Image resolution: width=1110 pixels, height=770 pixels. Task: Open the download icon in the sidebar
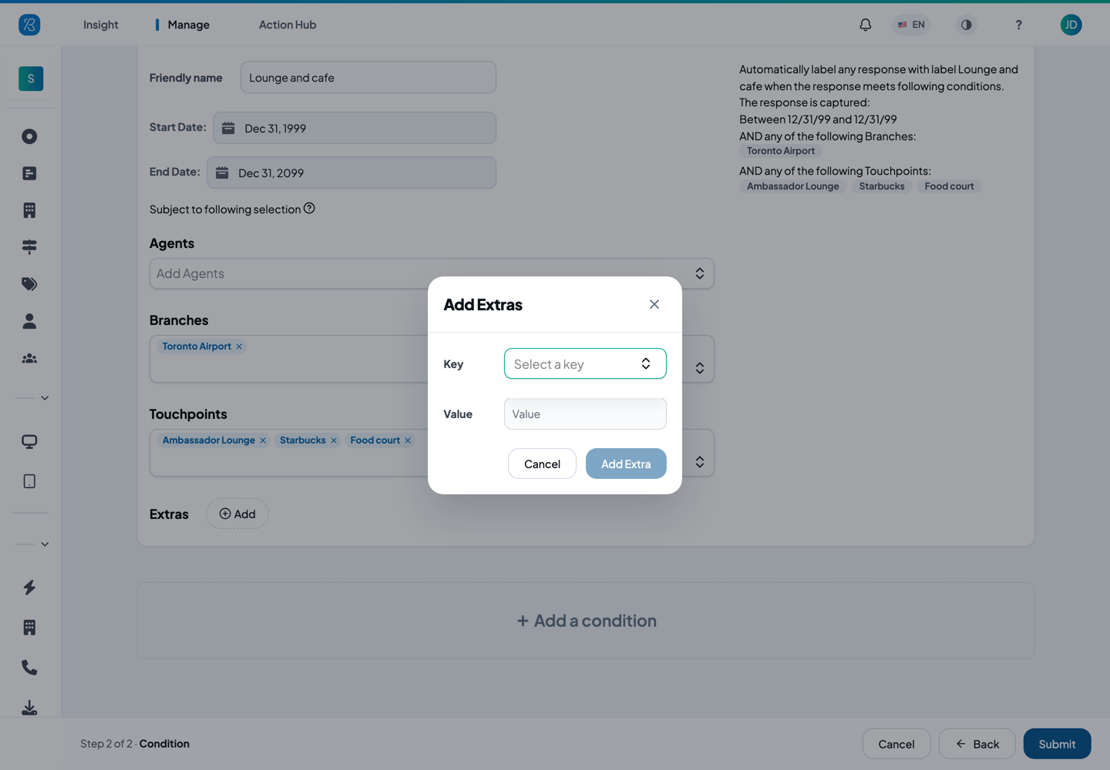29,707
